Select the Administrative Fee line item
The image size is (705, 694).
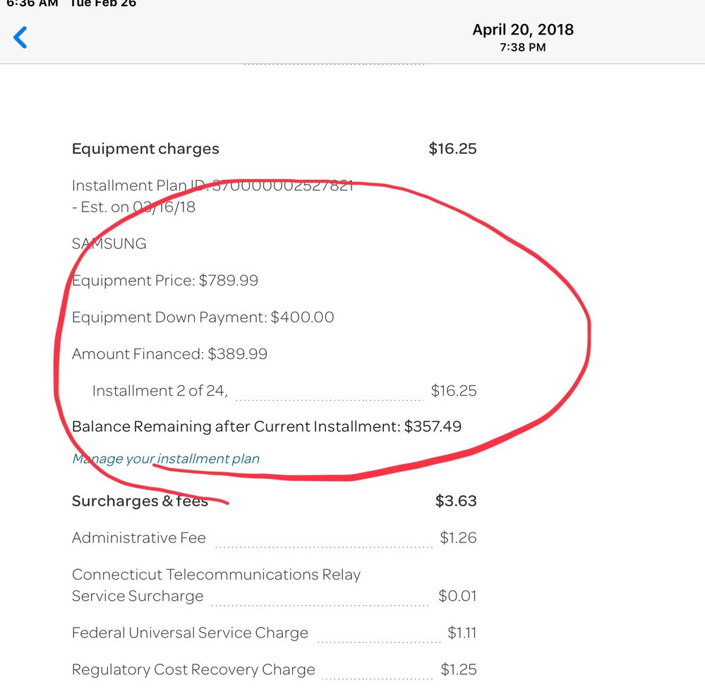(x=138, y=537)
